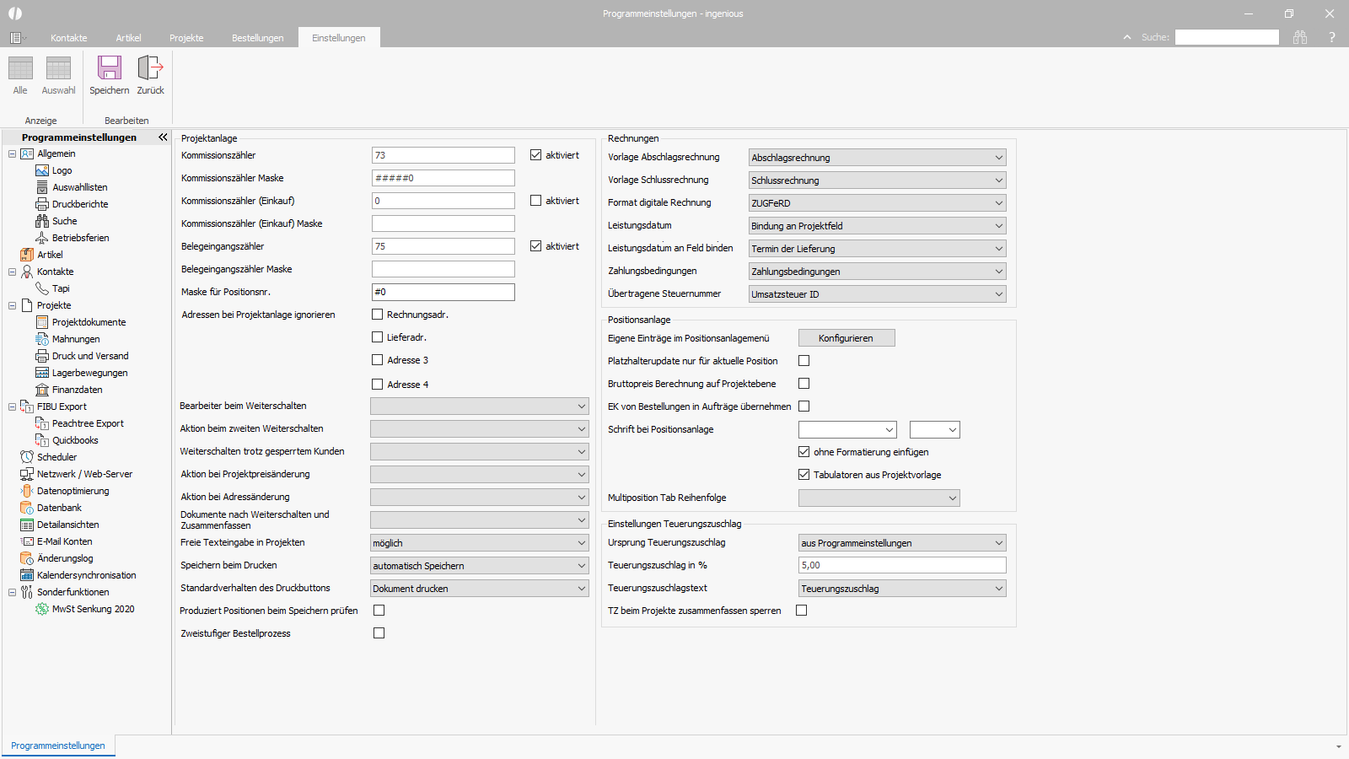Viewport: 1349px width, 759px height.
Task: Click the Konfigurieren button
Action: click(x=846, y=338)
